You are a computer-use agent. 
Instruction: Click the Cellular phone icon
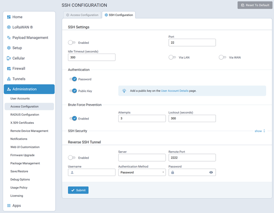pyautogui.click(x=9, y=58)
